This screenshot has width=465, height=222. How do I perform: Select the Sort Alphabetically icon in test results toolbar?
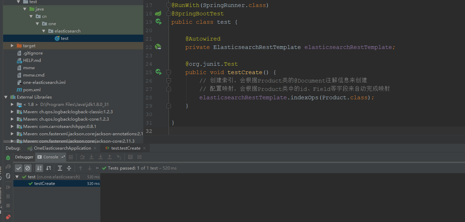click(x=39, y=168)
